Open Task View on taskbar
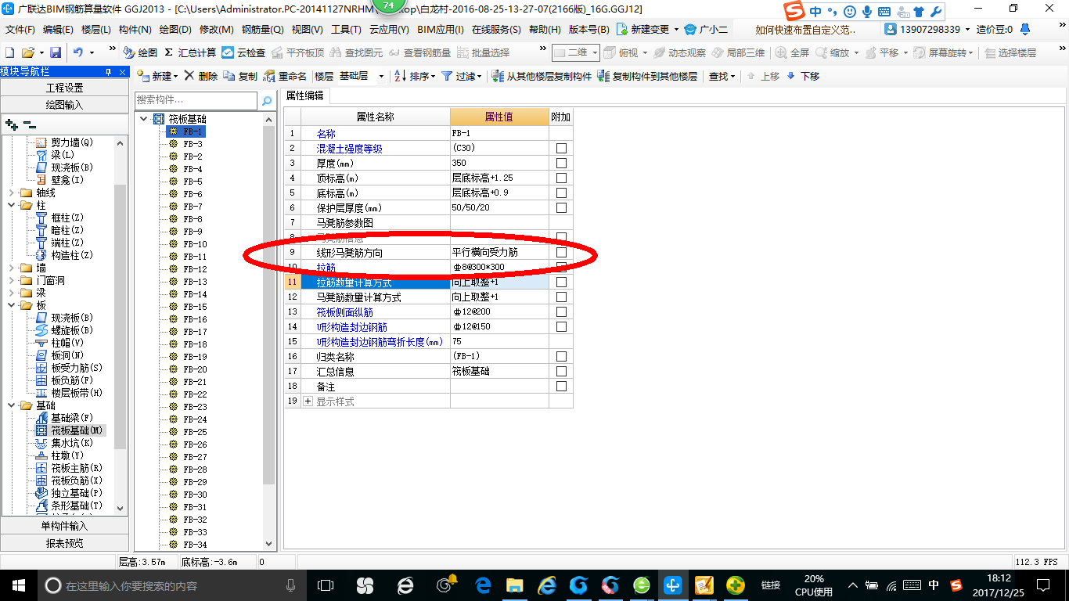Image resolution: width=1069 pixels, height=601 pixels. tap(326, 585)
